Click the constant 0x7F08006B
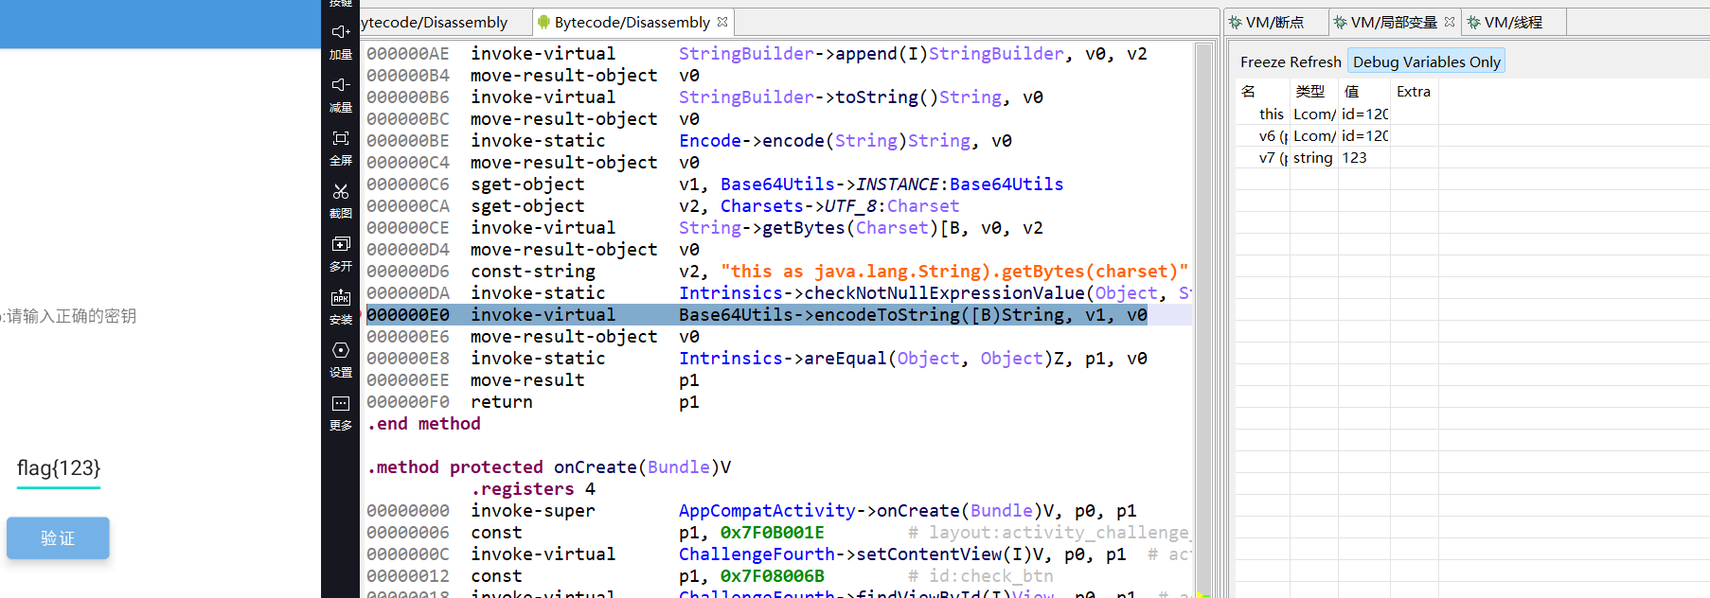 (773, 576)
